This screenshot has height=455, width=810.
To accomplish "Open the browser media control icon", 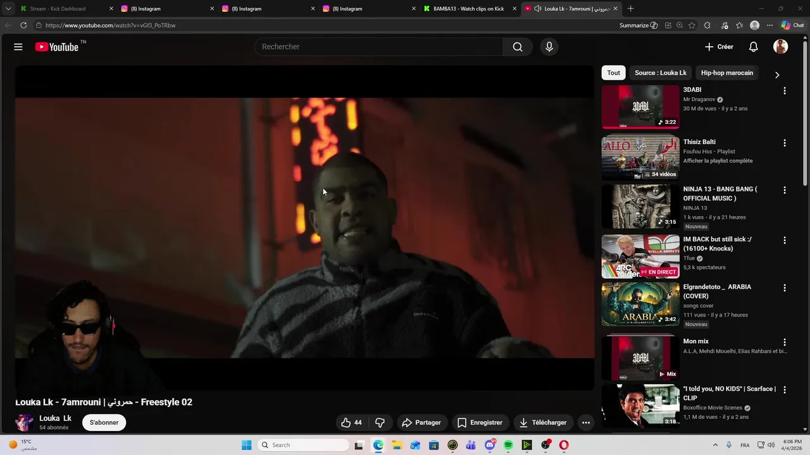I will point(725,25).
